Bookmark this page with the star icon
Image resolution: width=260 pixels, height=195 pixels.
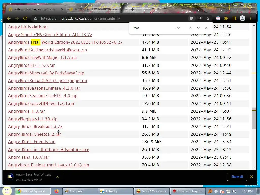point(208,18)
